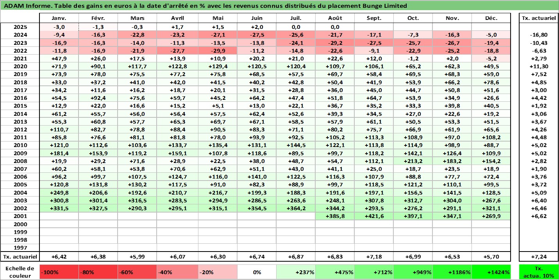The image size is (559, 280).
Task: Select the 2004 Janv. cell showing +249,8
Action: tap(59, 192)
